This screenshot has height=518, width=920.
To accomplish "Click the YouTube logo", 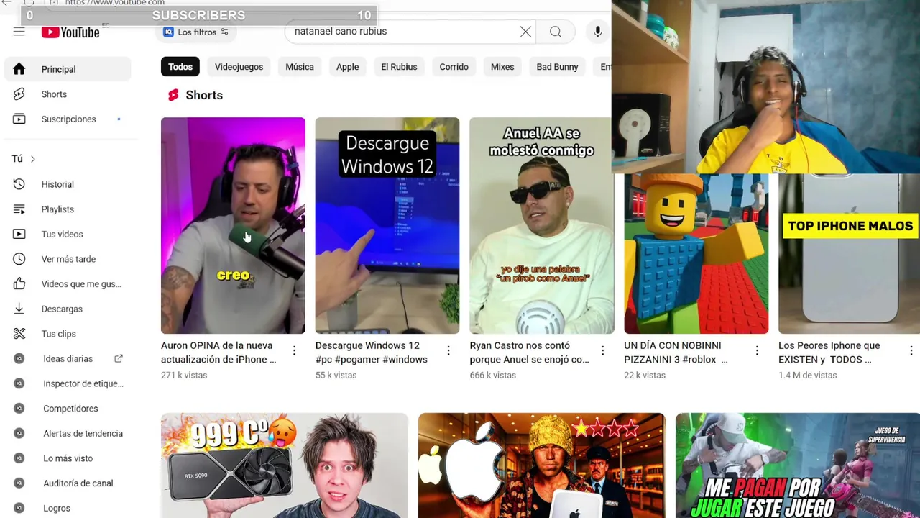I will click(x=70, y=32).
